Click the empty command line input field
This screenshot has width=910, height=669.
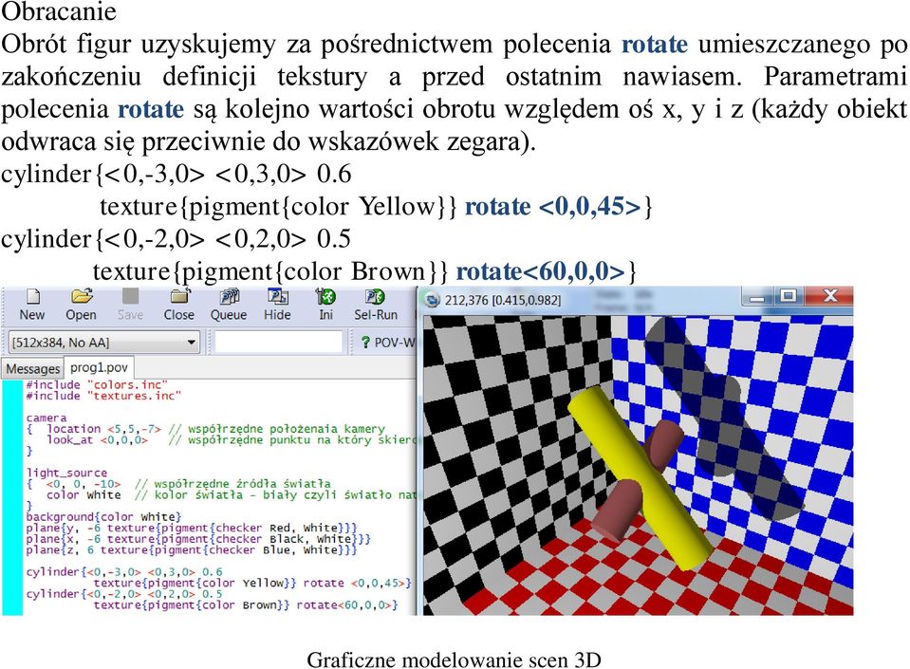pyautogui.click(x=278, y=342)
